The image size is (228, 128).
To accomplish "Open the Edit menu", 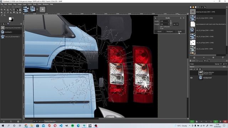I will click(x=6, y=4).
